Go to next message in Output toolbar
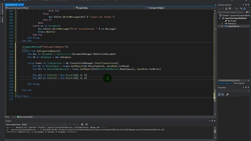Viewport: 251px width, 141px height. coord(78,125)
